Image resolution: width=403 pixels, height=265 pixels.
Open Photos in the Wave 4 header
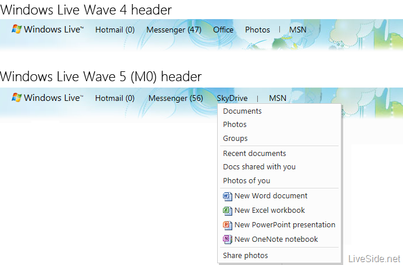257,30
